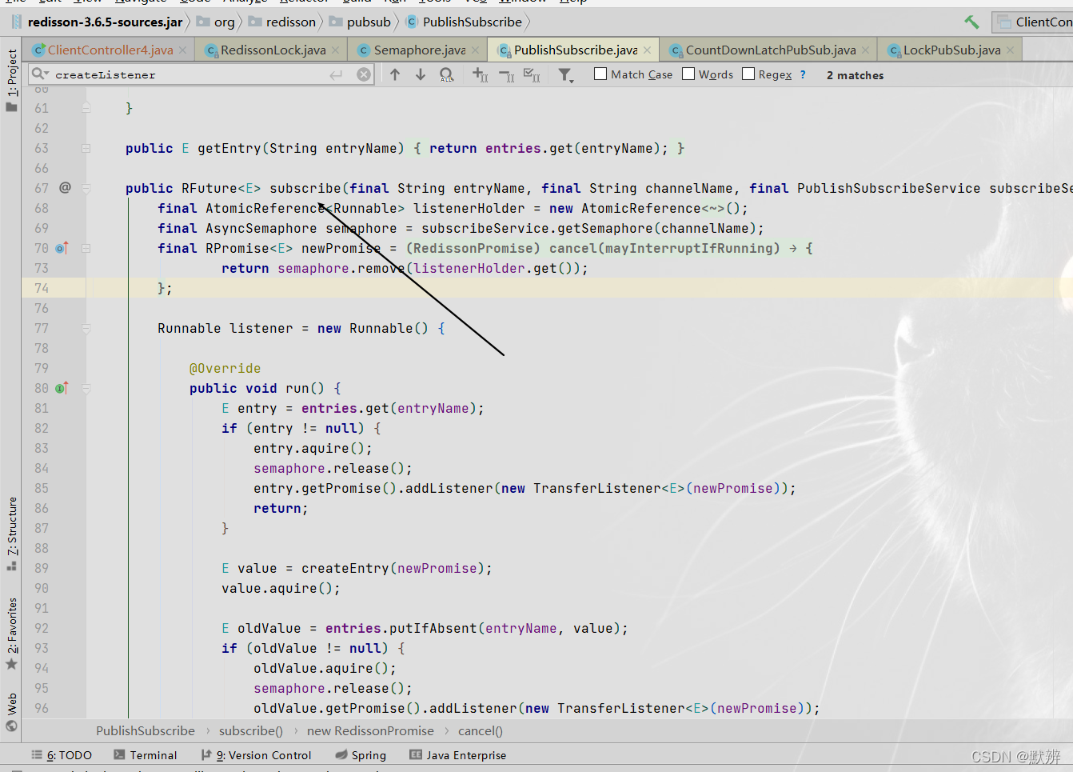Image resolution: width=1073 pixels, height=772 pixels.
Task: Add selection for next occurrence
Action: coord(480,74)
